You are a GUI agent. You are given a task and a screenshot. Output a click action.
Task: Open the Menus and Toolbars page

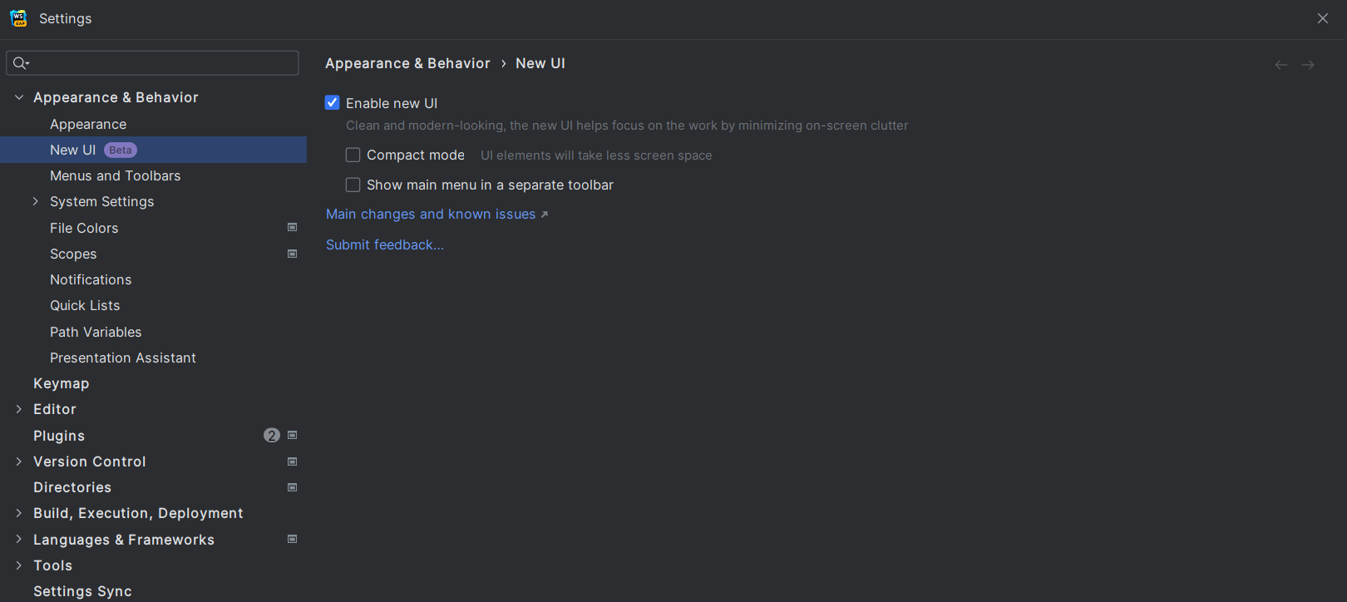[x=115, y=175]
